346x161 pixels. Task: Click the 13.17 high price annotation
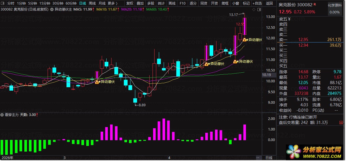click(234, 15)
